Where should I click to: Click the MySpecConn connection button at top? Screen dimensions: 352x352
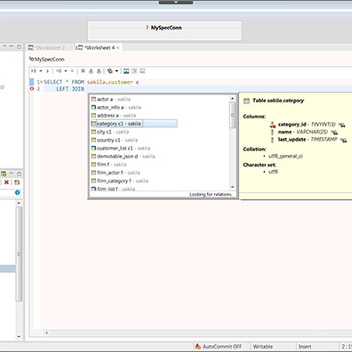165,30
